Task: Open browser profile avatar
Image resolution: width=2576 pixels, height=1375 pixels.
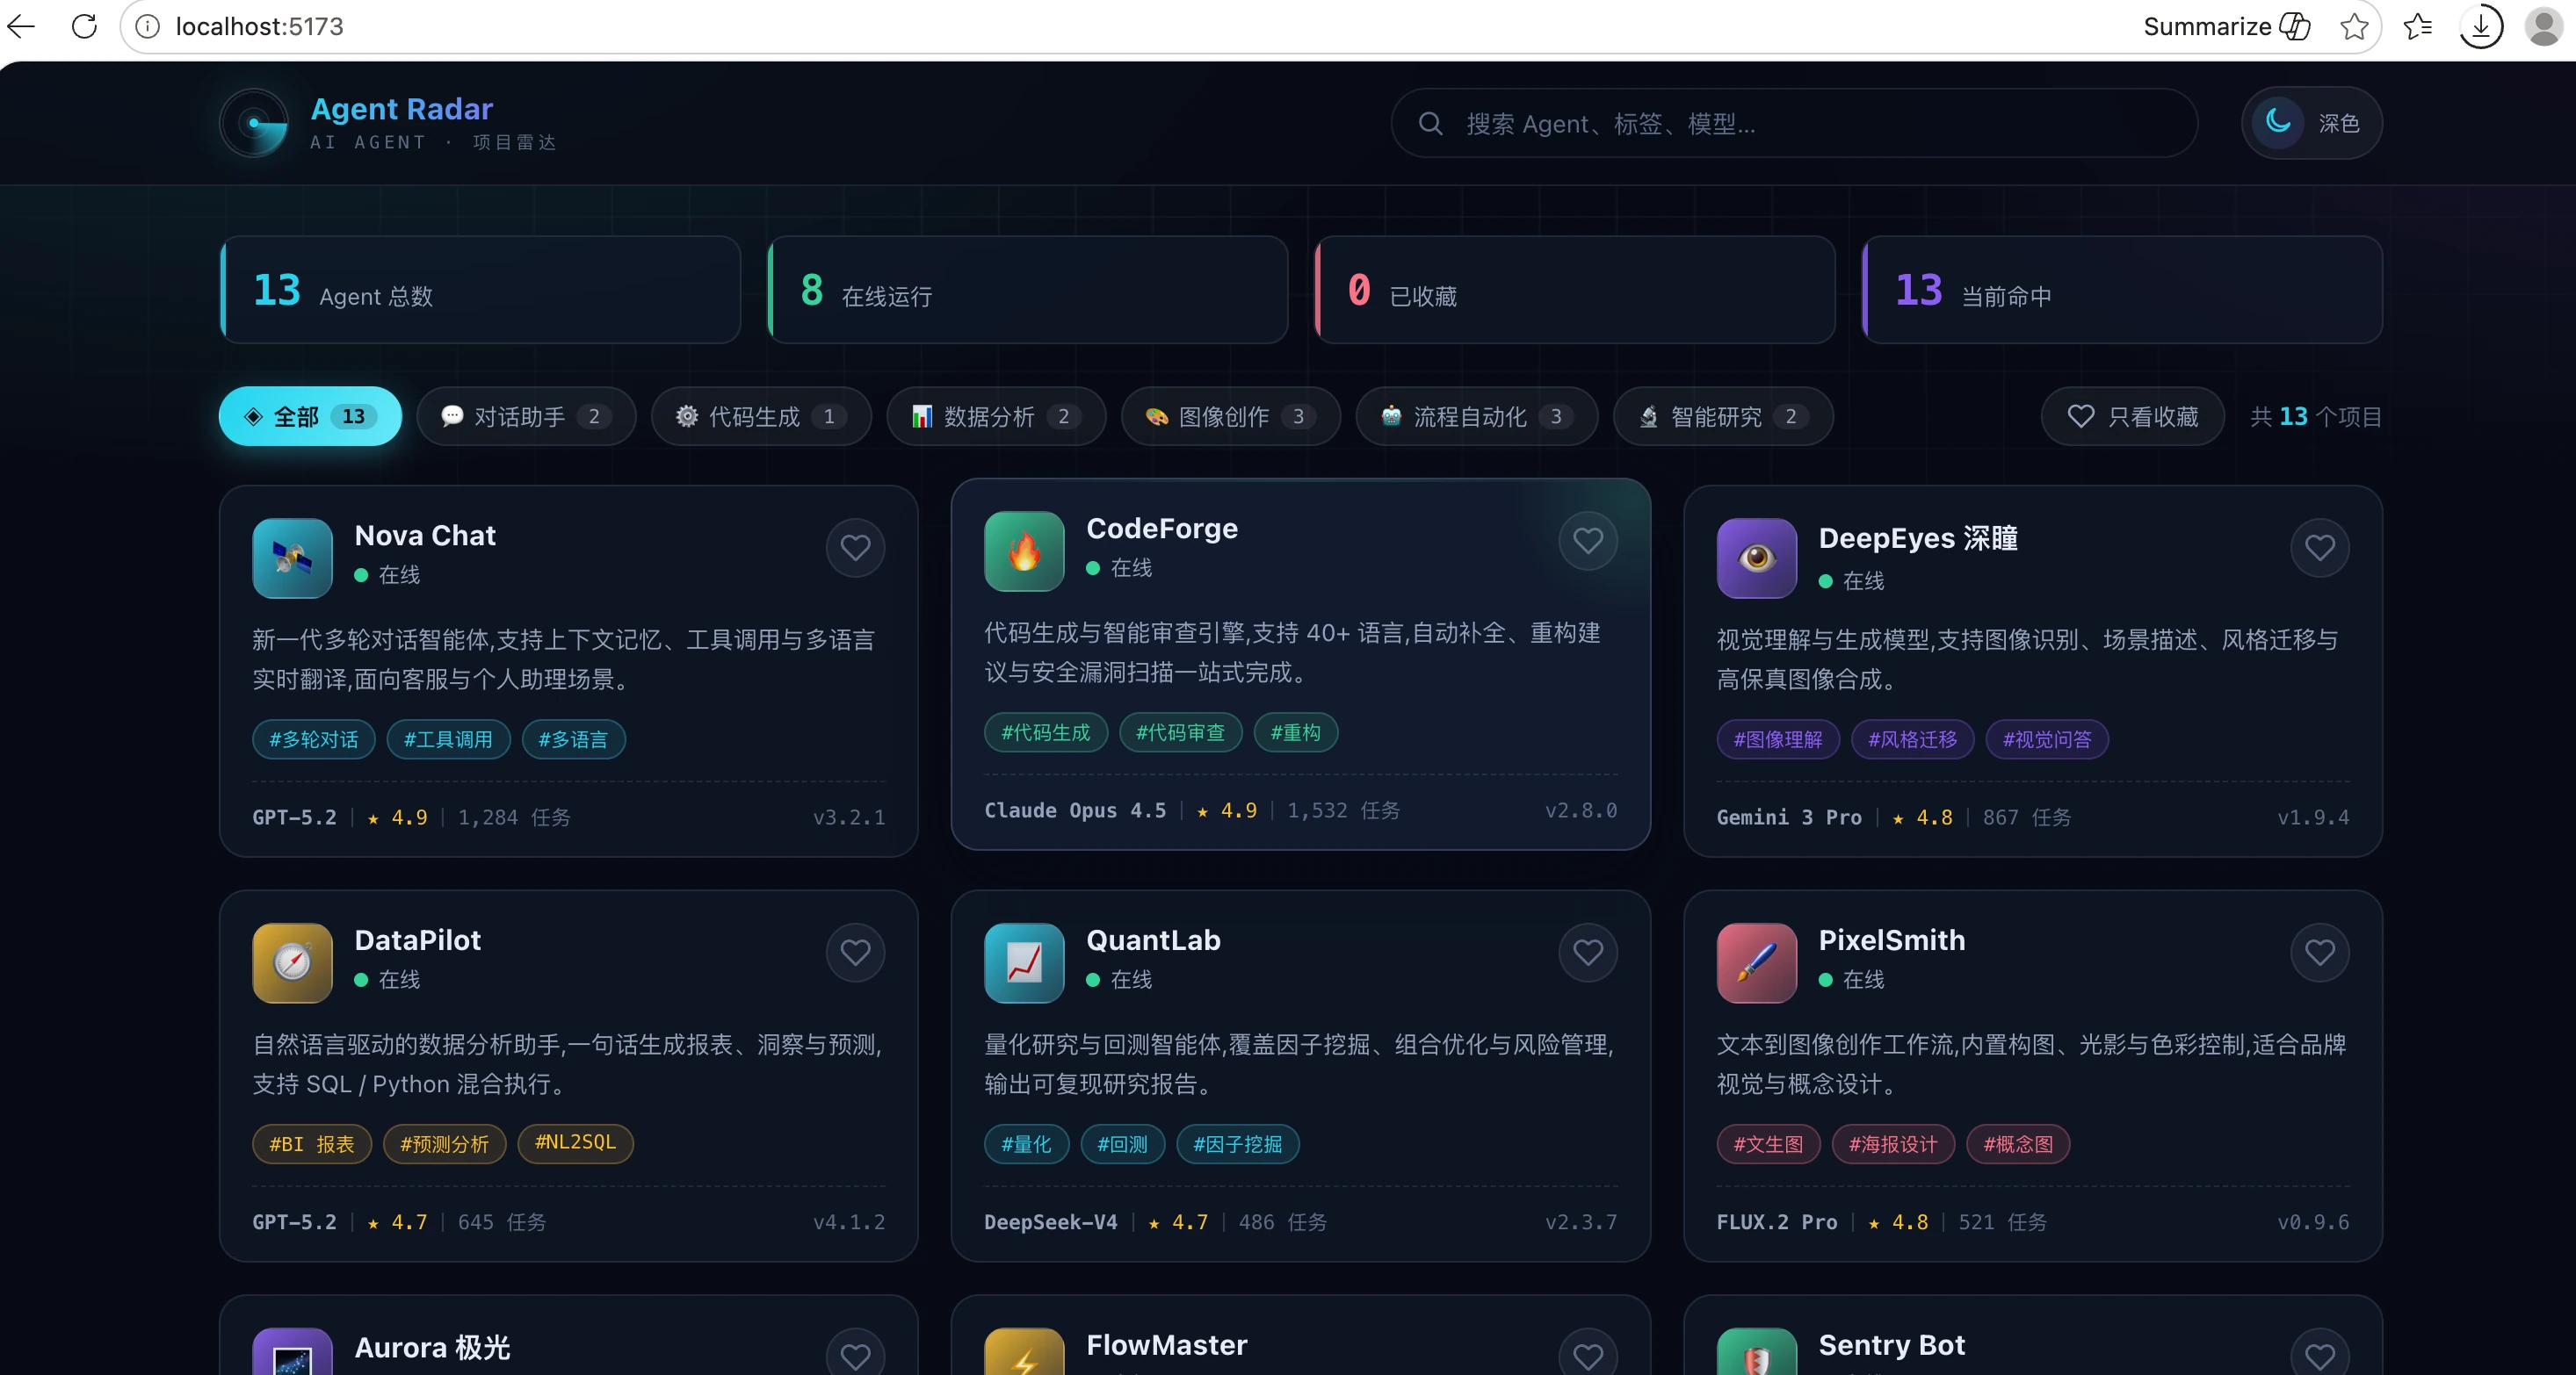Action: click(x=2543, y=26)
